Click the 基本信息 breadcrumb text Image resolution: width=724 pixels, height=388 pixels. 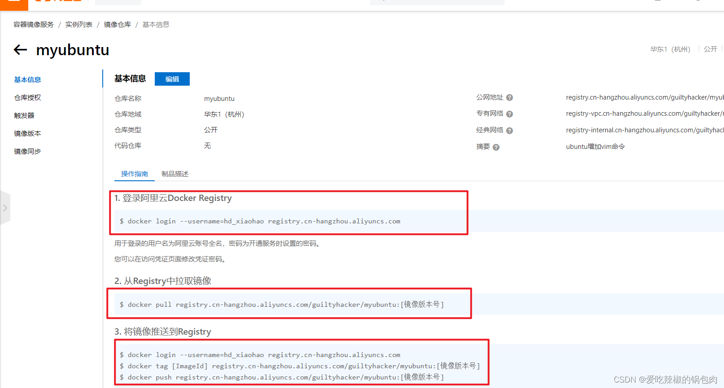pyautogui.click(x=156, y=25)
